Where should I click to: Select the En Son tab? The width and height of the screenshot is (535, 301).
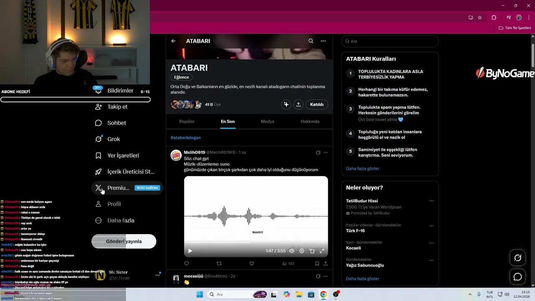(228, 122)
